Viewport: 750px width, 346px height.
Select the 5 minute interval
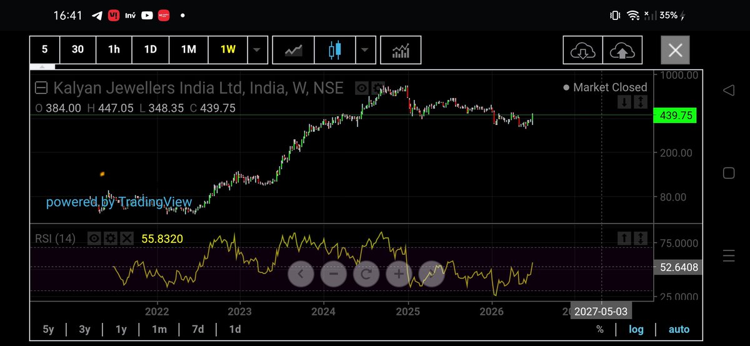44,50
